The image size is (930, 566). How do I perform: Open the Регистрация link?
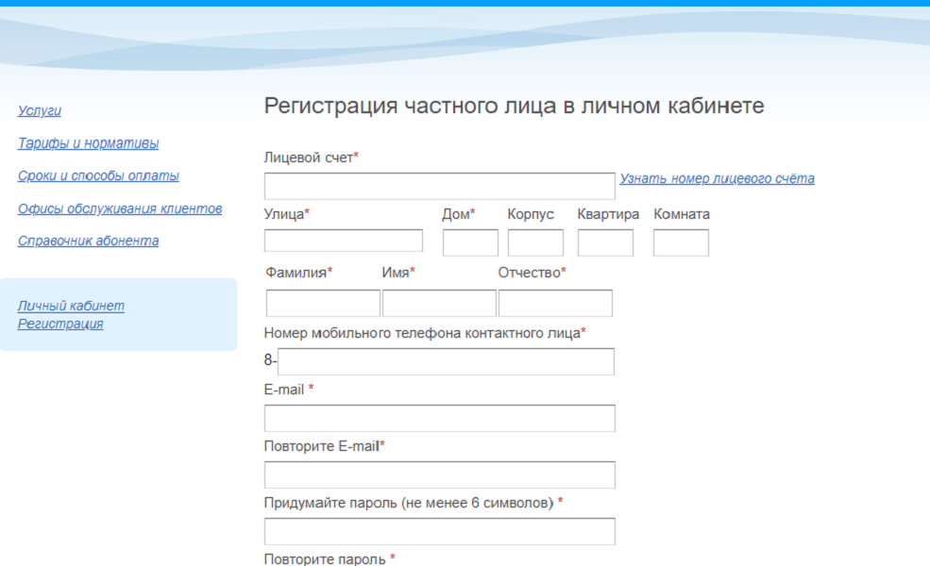[60, 325]
